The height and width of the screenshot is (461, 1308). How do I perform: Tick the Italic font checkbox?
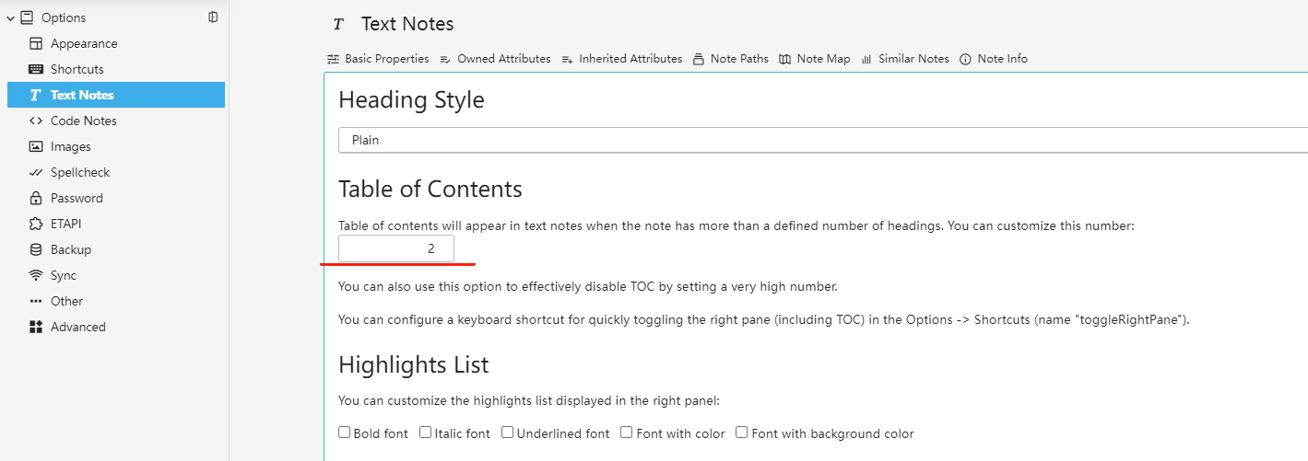pyautogui.click(x=426, y=432)
